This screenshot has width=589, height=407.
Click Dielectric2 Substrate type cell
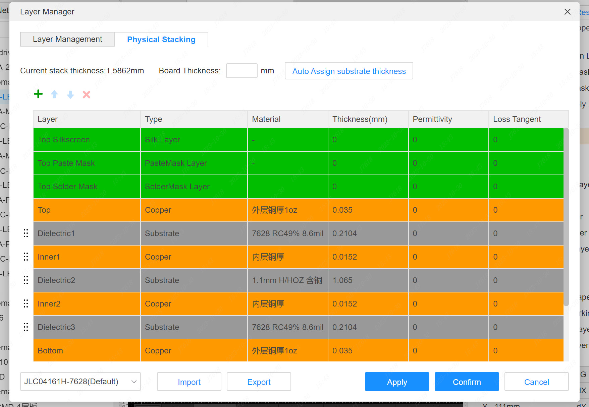click(x=194, y=280)
